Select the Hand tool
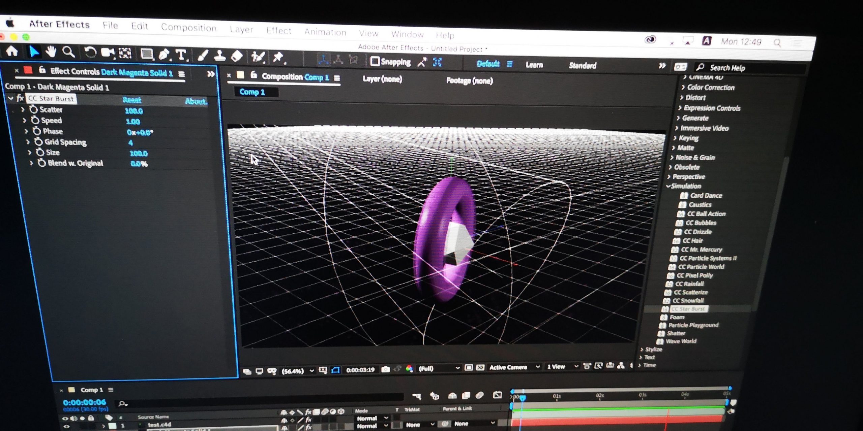The width and height of the screenshot is (863, 431). [51, 52]
